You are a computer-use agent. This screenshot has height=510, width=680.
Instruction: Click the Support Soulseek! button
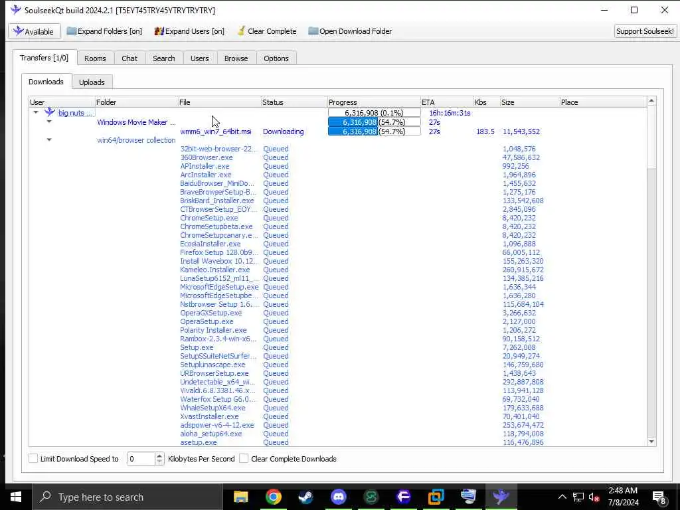click(x=645, y=31)
